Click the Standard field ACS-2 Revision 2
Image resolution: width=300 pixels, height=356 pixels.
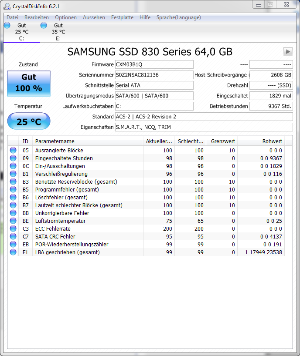[204, 117]
